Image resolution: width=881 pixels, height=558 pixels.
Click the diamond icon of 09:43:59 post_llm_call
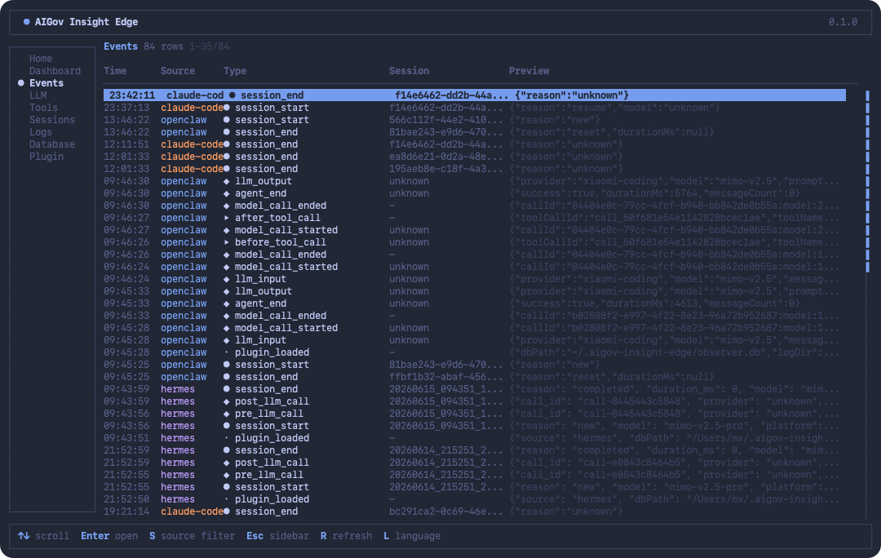(x=227, y=402)
